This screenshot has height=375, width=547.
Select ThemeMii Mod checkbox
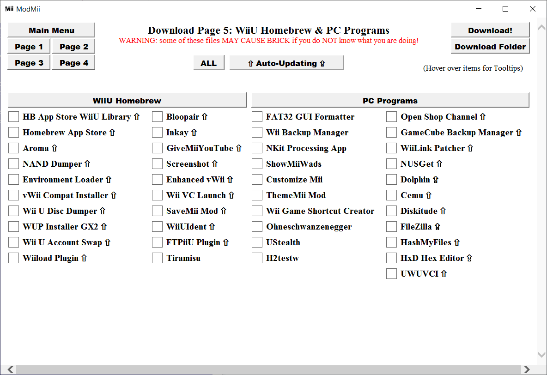pyautogui.click(x=257, y=195)
